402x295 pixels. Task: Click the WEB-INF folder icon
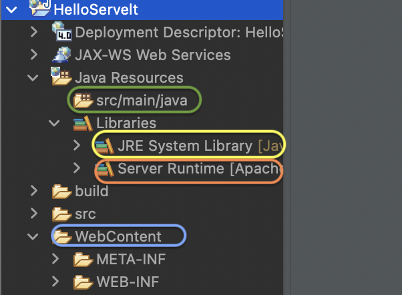pos(83,282)
